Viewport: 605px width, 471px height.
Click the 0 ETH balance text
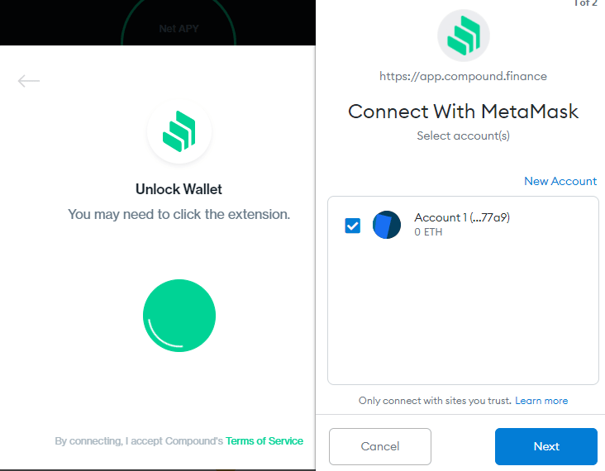click(428, 232)
